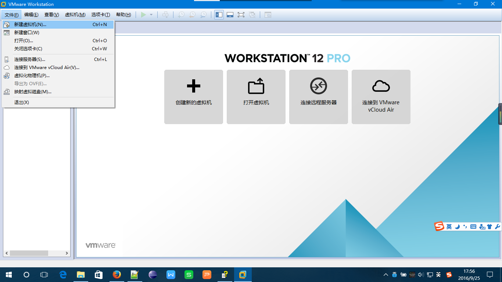Image resolution: width=502 pixels, height=282 pixels.
Task: Open the WPS Spreadsheets taskbar icon
Action: point(189,275)
